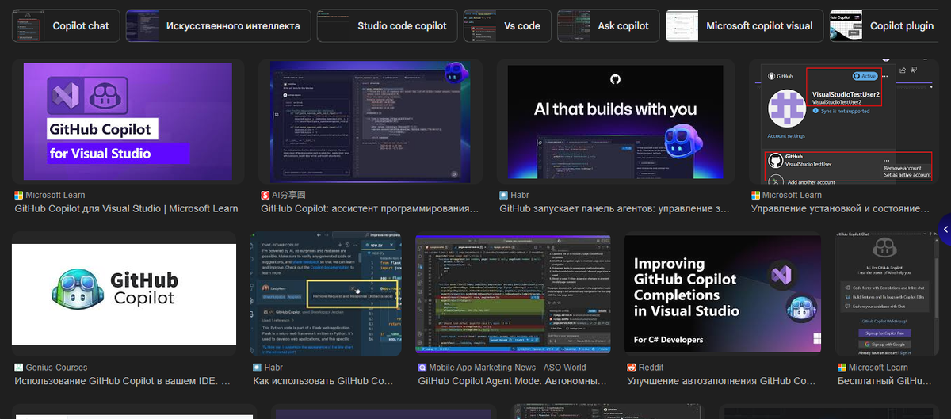
Task: Click Microsoft Learn favicon above "Бесплатный GitHub..."
Action: pyautogui.click(x=842, y=368)
